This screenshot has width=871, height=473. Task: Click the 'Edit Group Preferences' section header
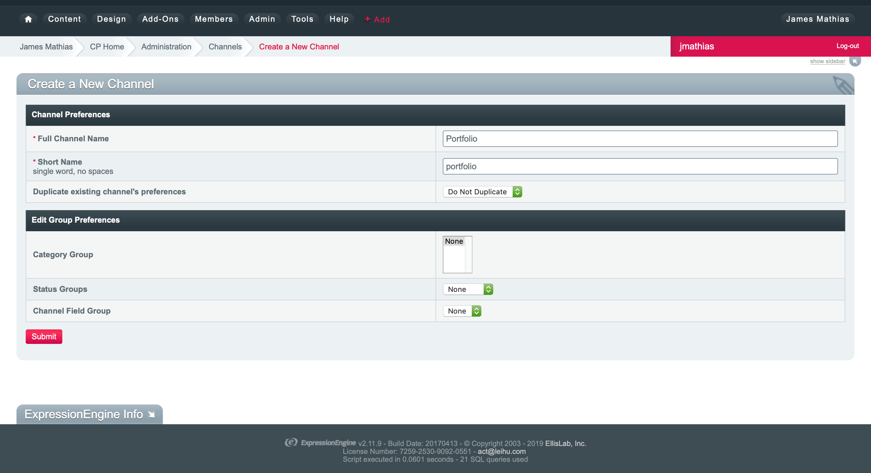click(x=435, y=220)
